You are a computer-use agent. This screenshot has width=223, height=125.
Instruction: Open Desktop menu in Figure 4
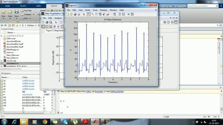coord(103,10)
